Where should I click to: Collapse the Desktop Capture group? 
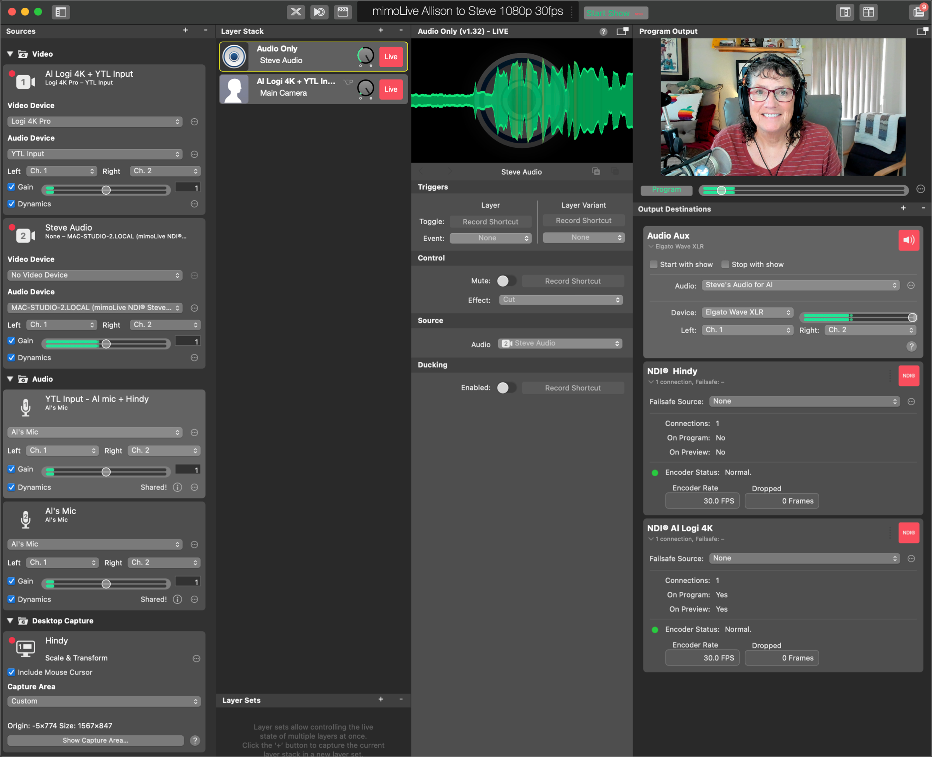pyautogui.click(x=10, y=620)
